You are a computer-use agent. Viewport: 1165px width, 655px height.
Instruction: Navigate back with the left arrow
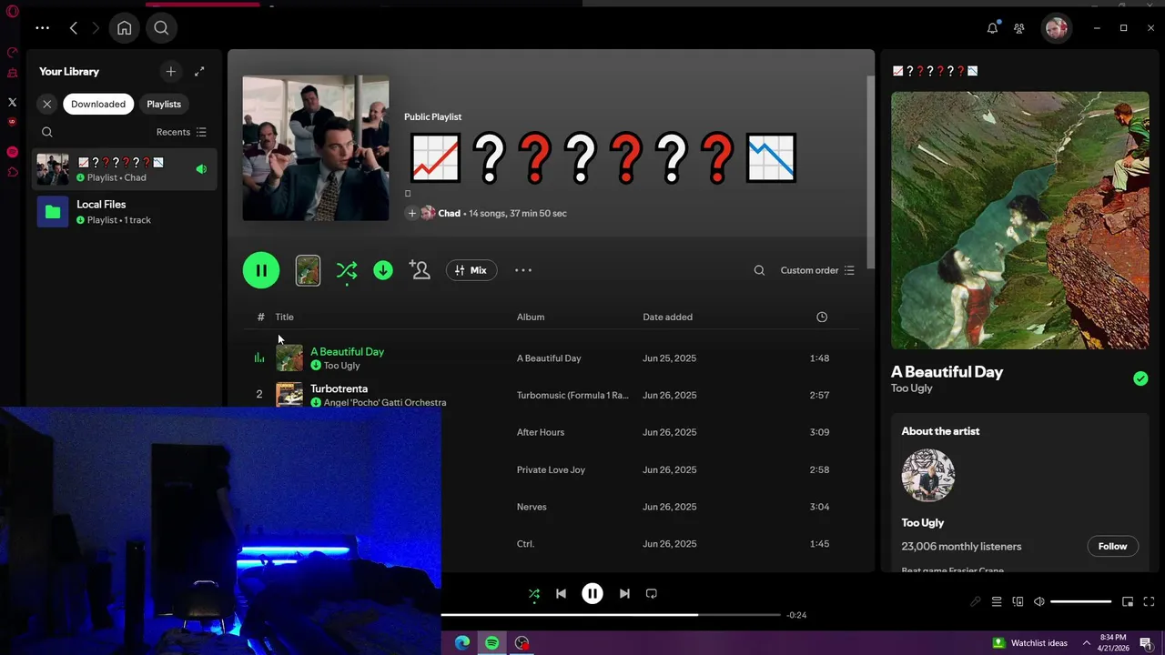pyautogui.click(x=74, y=28)
